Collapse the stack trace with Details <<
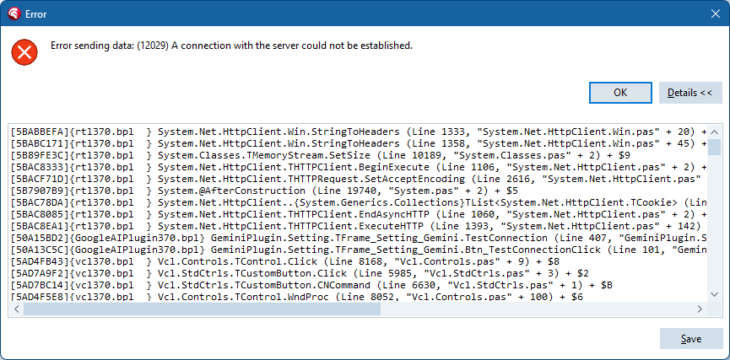This screenshot has height=360, width=730. point(690,93)
